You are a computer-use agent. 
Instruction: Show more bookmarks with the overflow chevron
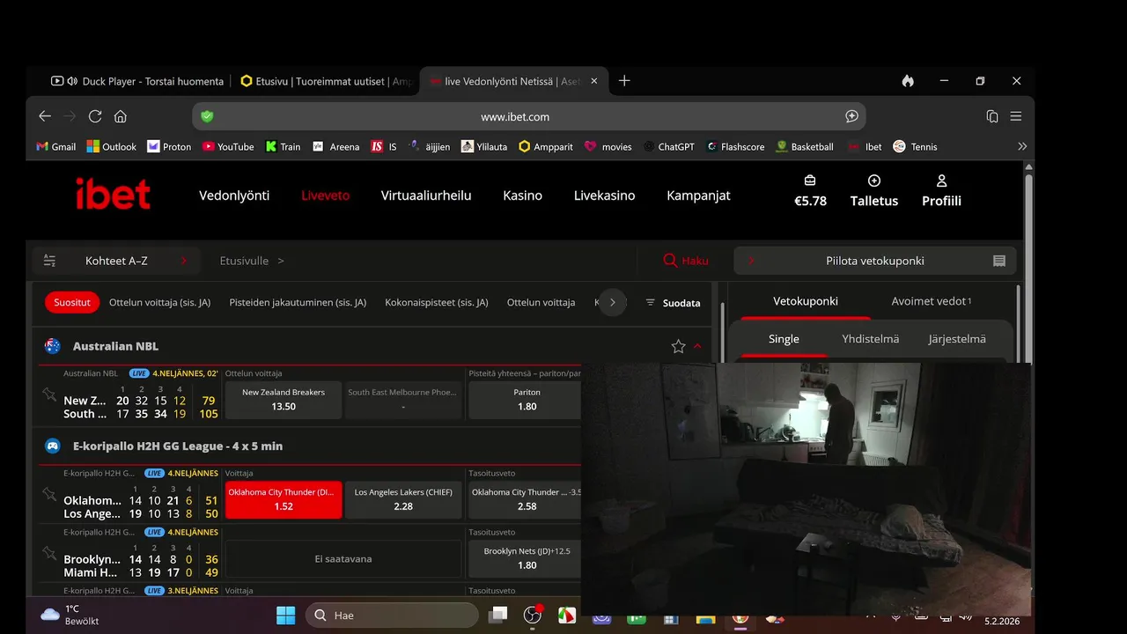coord(1022,147)
